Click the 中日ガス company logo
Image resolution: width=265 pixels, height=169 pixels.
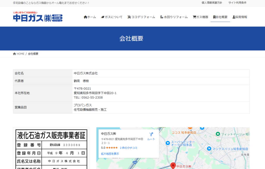(38, 17)
